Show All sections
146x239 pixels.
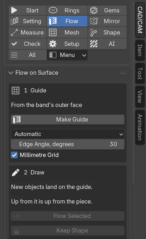[28, 55]
